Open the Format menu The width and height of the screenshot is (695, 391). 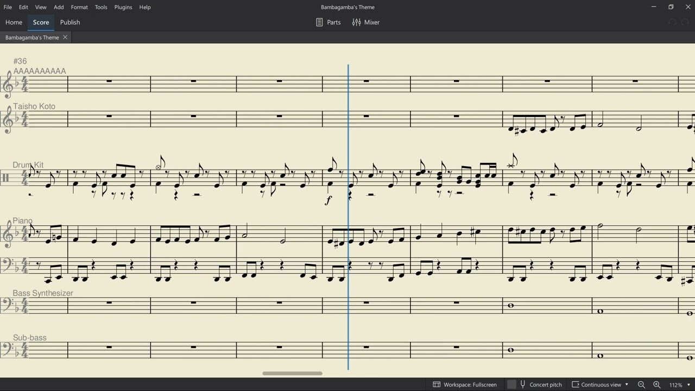click(79, 7)
